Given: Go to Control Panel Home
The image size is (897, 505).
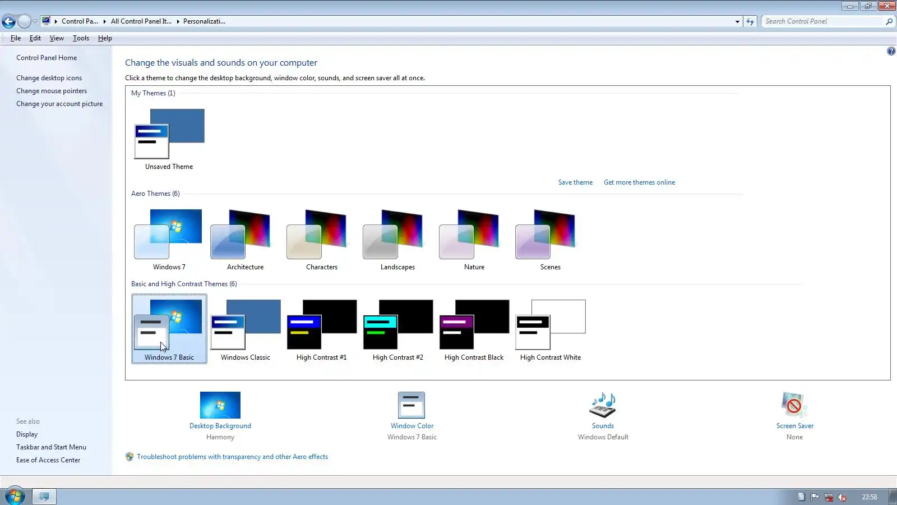Looking at the screenshot, I should (47, 58).
